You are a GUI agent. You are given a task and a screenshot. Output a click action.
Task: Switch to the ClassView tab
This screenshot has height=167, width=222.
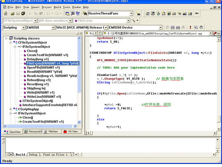point(12,131)
